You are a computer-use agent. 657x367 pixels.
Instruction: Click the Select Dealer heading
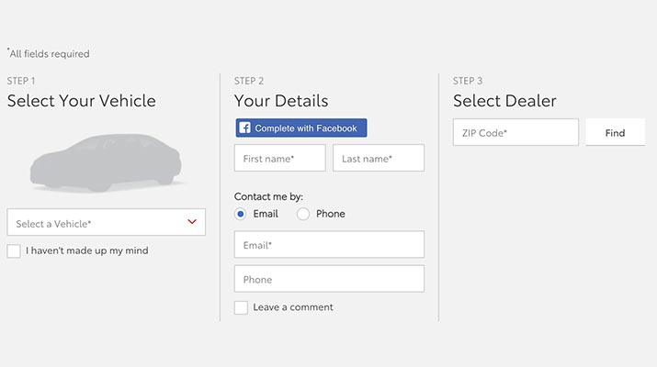tap(504, 101)
